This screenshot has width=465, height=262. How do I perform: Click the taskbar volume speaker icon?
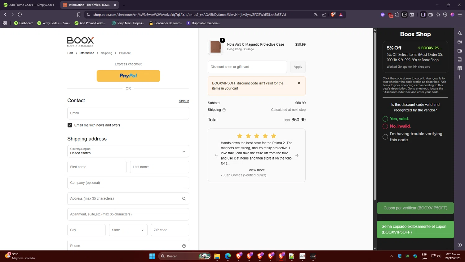[439, 256]
